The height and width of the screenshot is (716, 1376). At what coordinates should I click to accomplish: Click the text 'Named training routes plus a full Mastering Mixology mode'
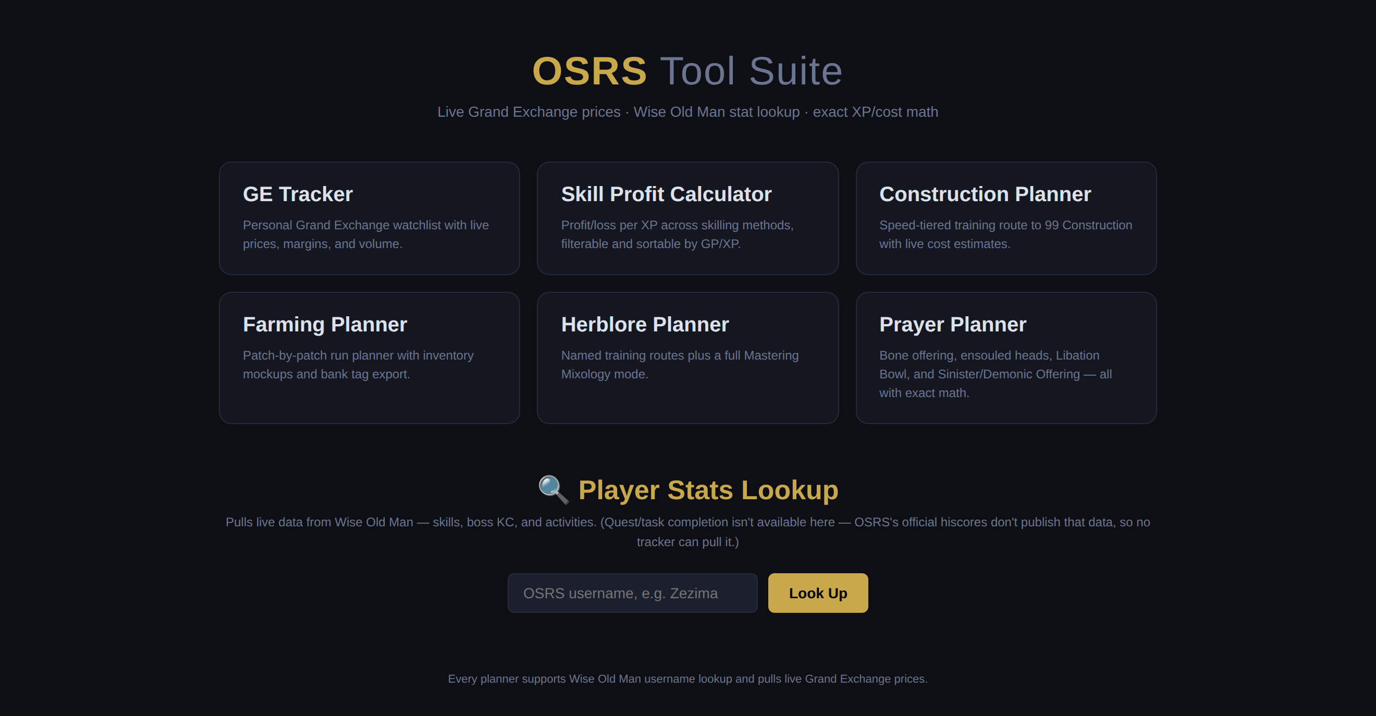click(x=680, y=365)
